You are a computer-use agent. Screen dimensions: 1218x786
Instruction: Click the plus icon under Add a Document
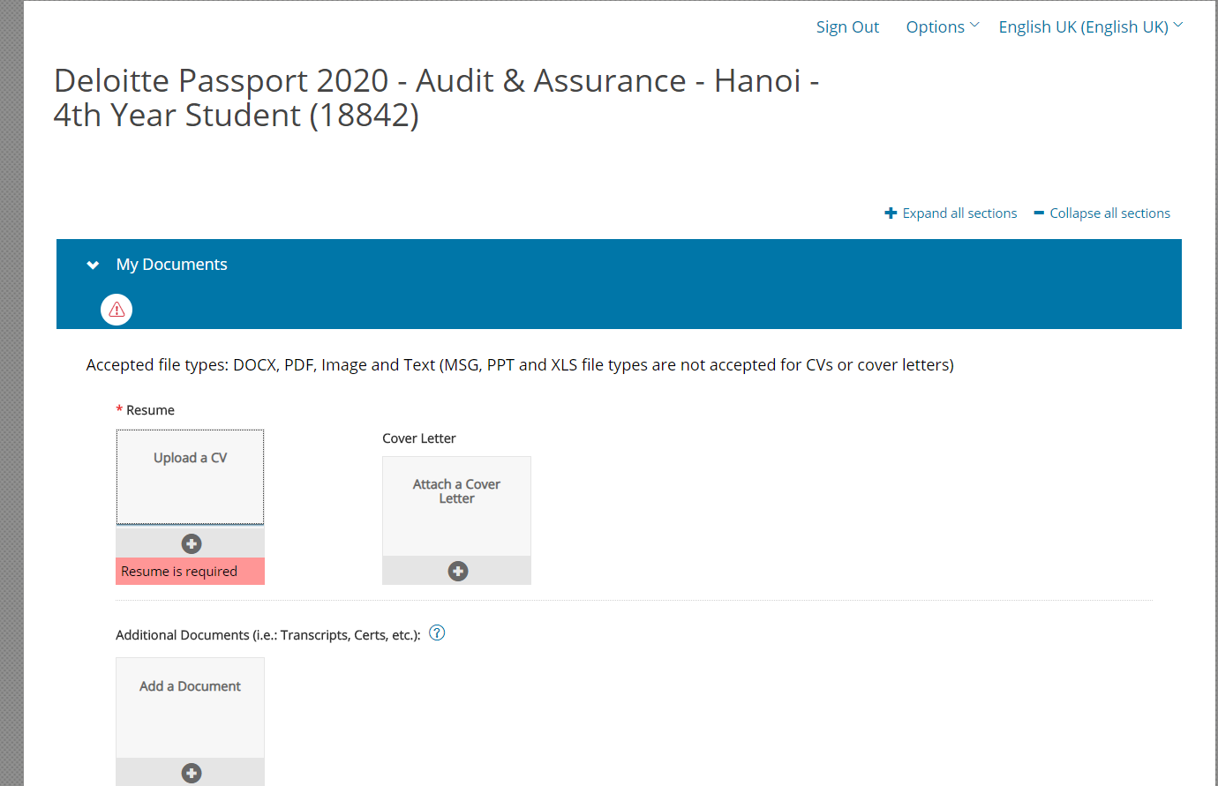pos(192,773)
